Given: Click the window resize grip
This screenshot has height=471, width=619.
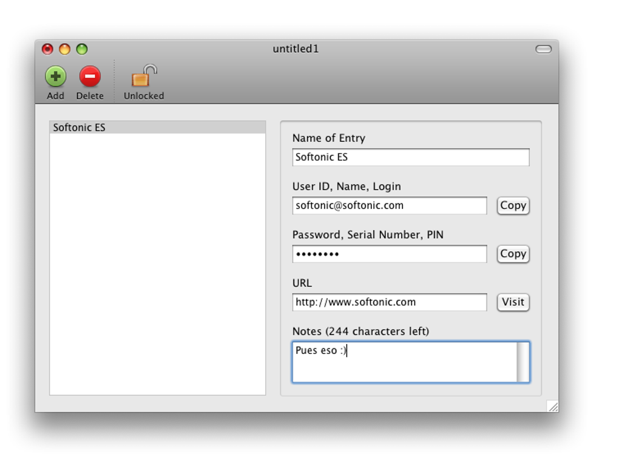Looking at the screenshot, I should point(553,406).
